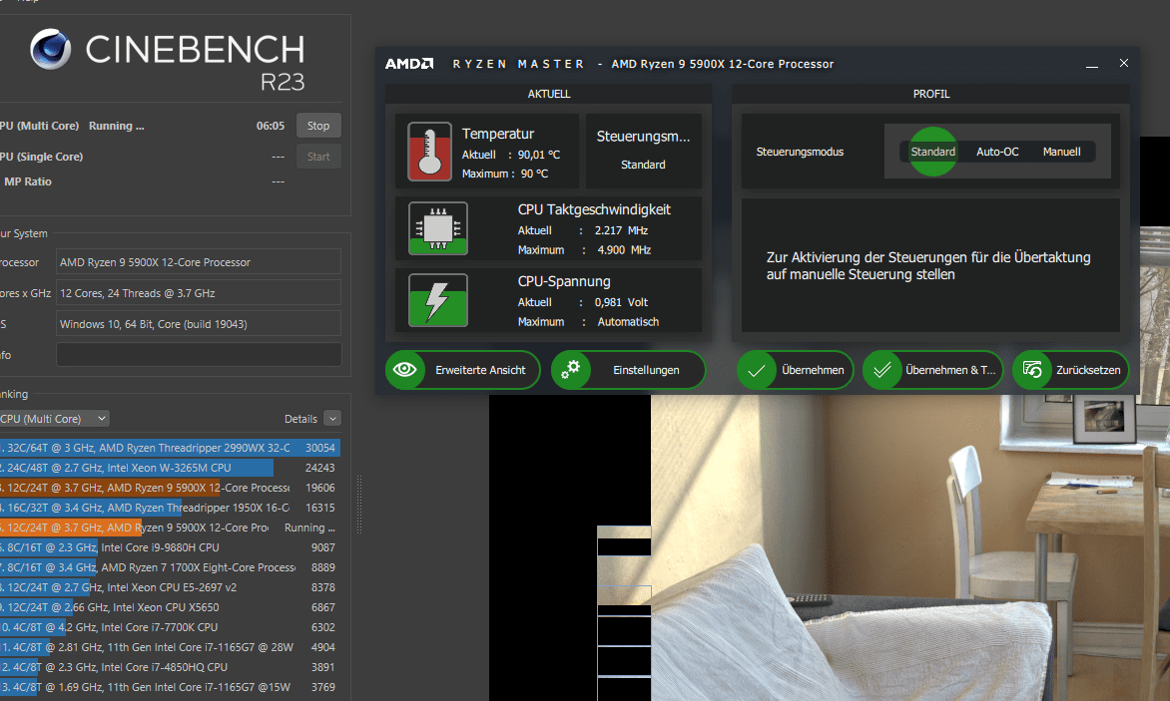Open Einstellungen in Ryzen Master
Viewport: 1170px width, 701px height.
[628, 370]
